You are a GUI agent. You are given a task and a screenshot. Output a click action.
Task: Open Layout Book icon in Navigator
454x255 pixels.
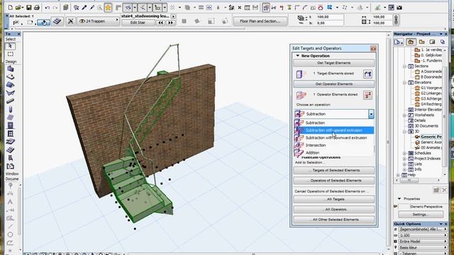432,42
